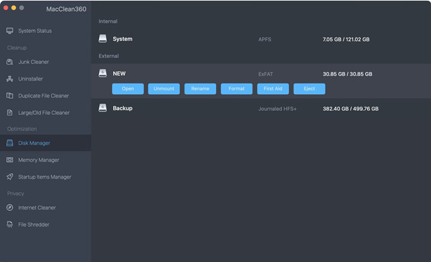
Task: Click the 382.40 GB / 499.76 GB value
Action: pos(350,109)
